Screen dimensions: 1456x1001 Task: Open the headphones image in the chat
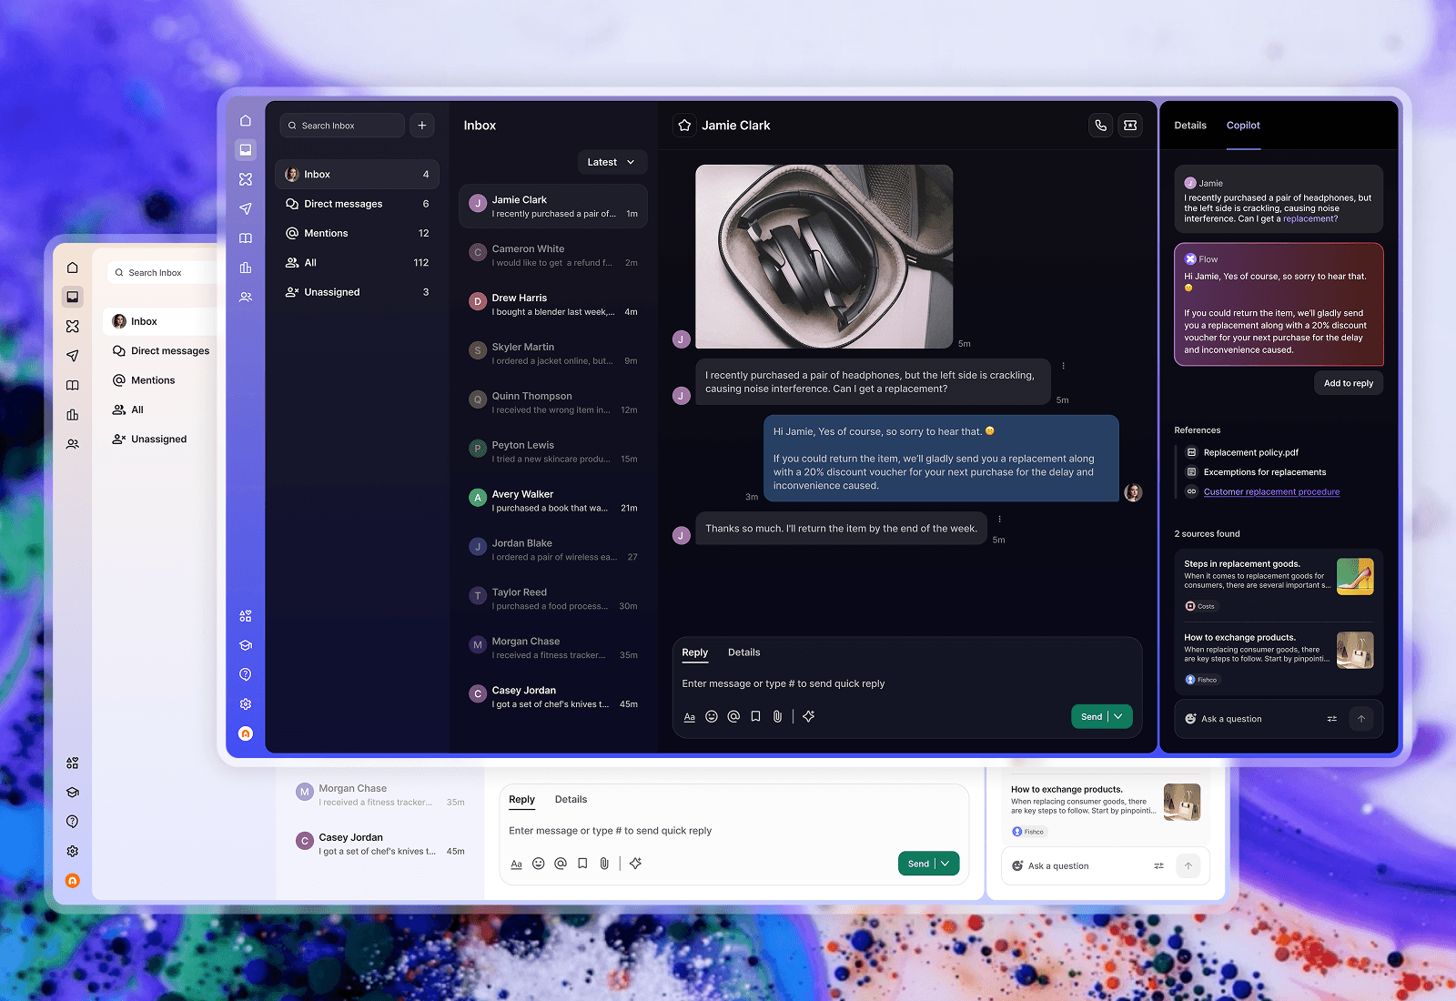824,257
